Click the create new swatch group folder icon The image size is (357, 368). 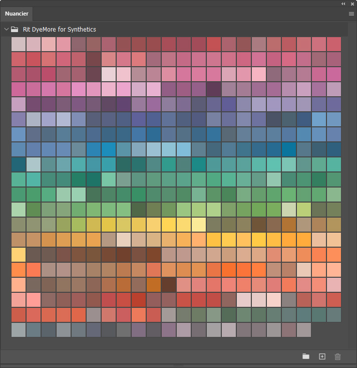(x=306, y=356)
